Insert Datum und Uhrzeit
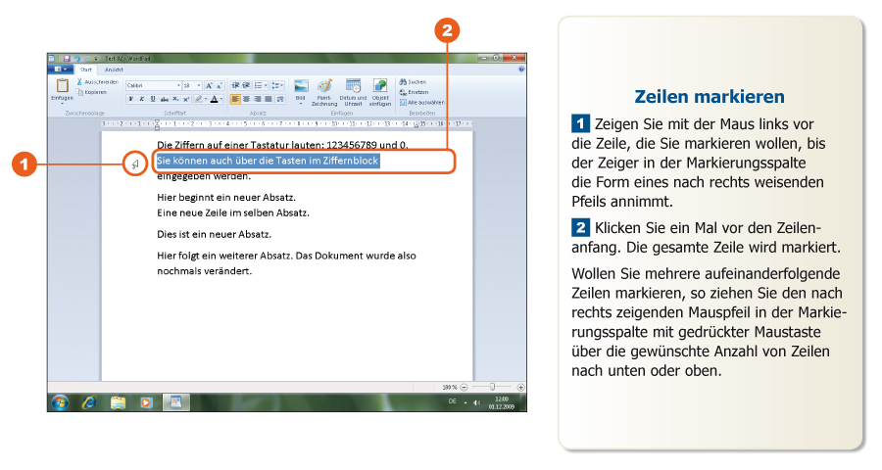 coord(353,86)
